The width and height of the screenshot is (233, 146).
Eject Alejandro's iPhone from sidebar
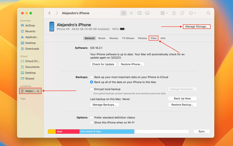(x=38, y=91)
